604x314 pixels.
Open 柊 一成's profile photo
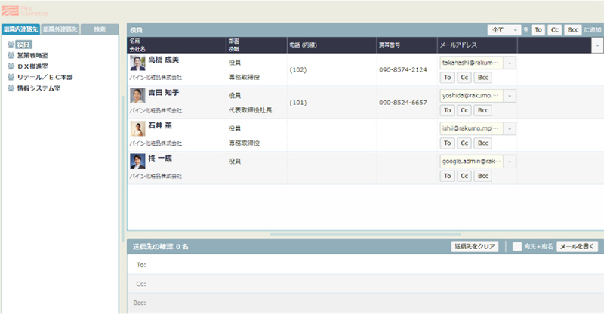(x=137, y=162)
